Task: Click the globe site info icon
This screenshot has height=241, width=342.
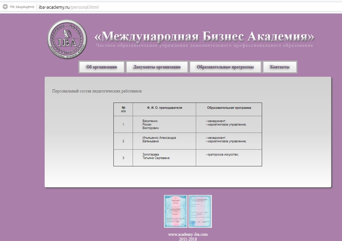Action: 5,7
